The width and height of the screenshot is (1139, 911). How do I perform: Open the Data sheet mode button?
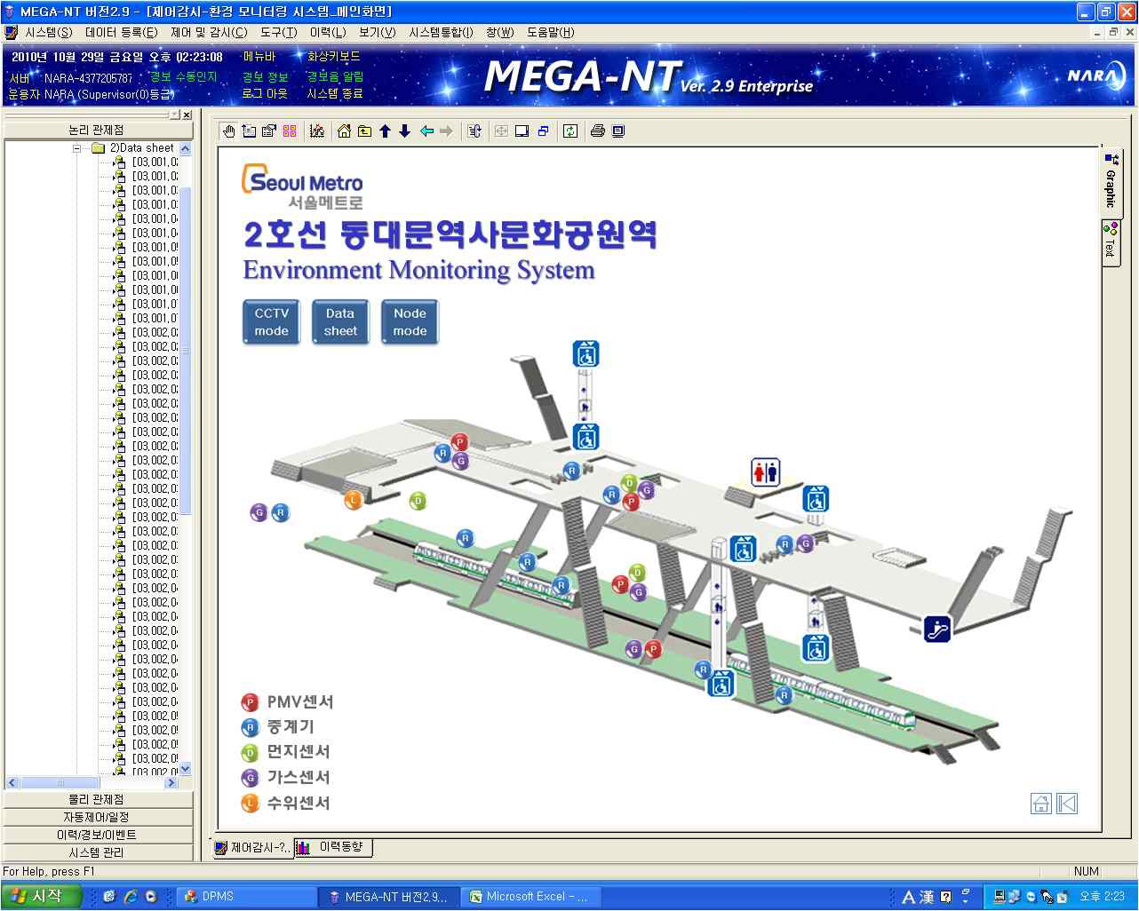coord(340,321)
